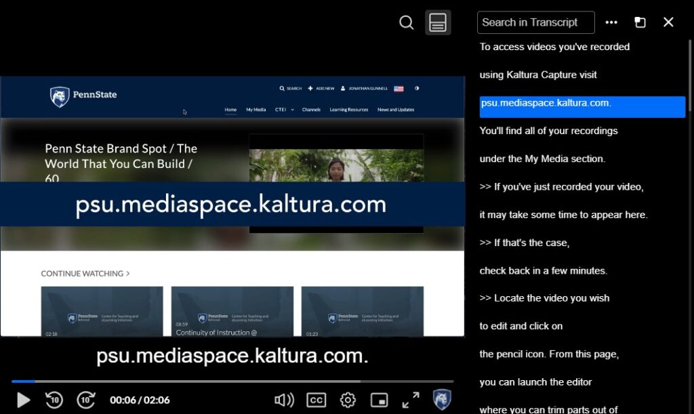This screenshot has width=694, height=414.
Task: Click the 00:06 / 02:06 time display
Action: [140, 400]
